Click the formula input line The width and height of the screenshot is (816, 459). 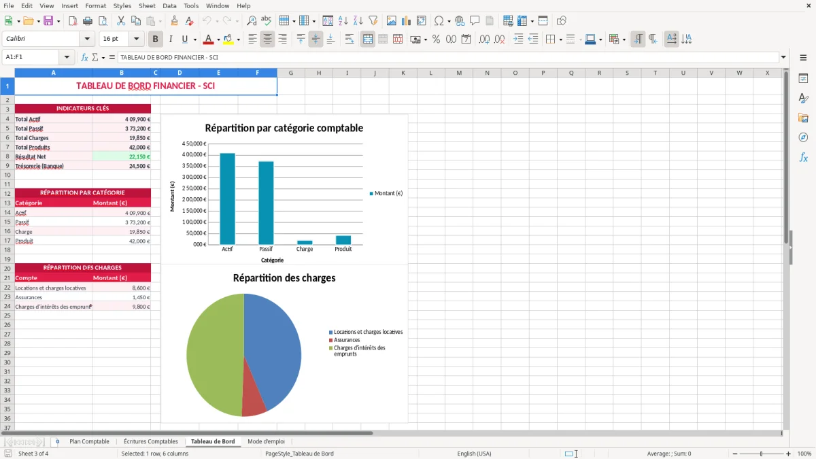coord(447,58)
